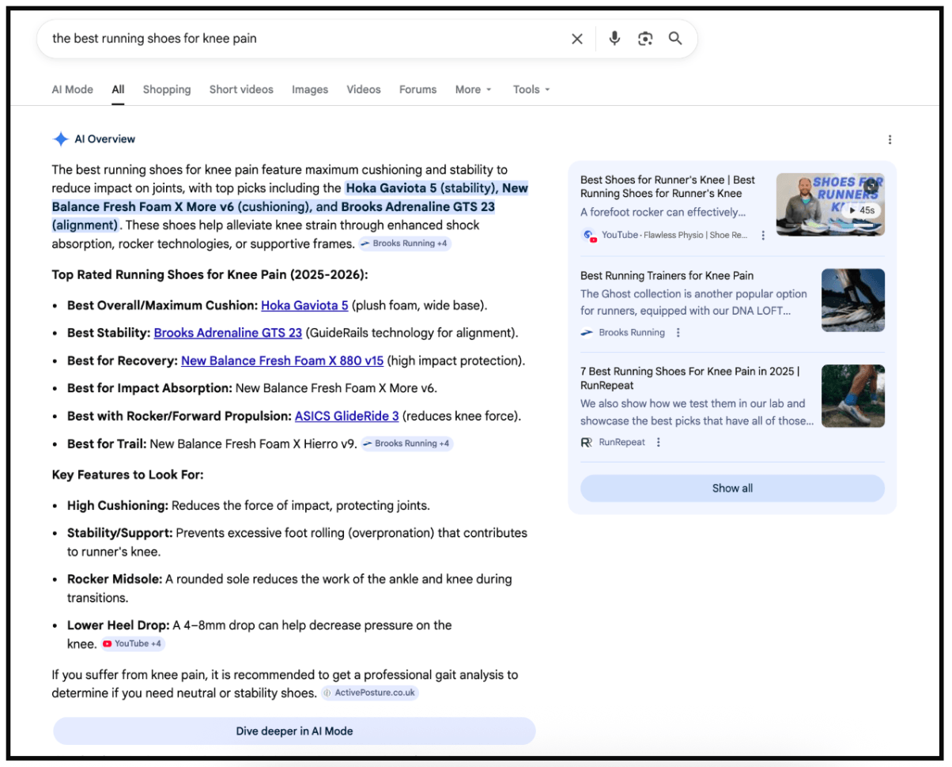The height and width of the screenshot is (767, 952).
Task: Open the Hoka Gaviota 5 link
Action: click(304, 304)
